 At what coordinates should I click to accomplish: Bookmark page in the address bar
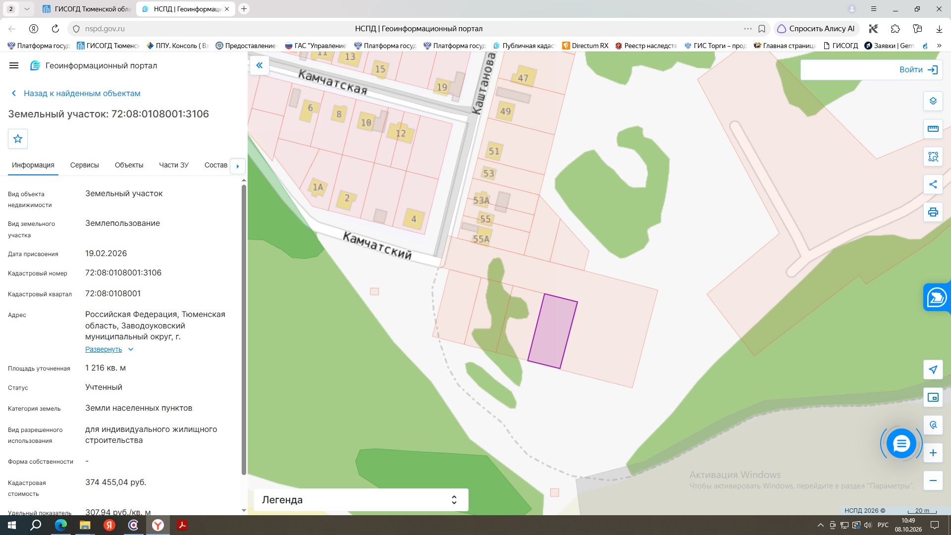(762, 29)
